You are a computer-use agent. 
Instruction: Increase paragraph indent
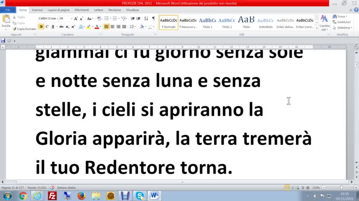pos(138,18)
